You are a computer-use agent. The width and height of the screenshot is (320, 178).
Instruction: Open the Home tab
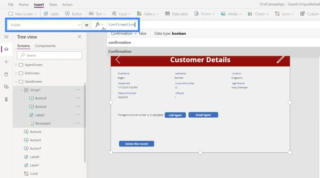(24, 4)
